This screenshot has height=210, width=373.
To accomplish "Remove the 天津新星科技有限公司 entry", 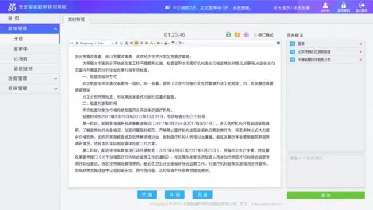I will pyautogui.click(x=361, y=60).
